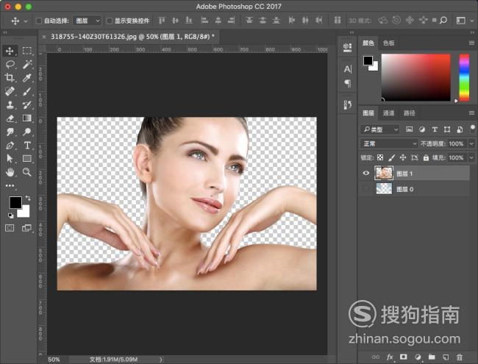The width and height of the screenshot is (478, 364).
Task: Toggle lock image pixels brush icon
Action: pyautogui.click(x=391, y=157)
